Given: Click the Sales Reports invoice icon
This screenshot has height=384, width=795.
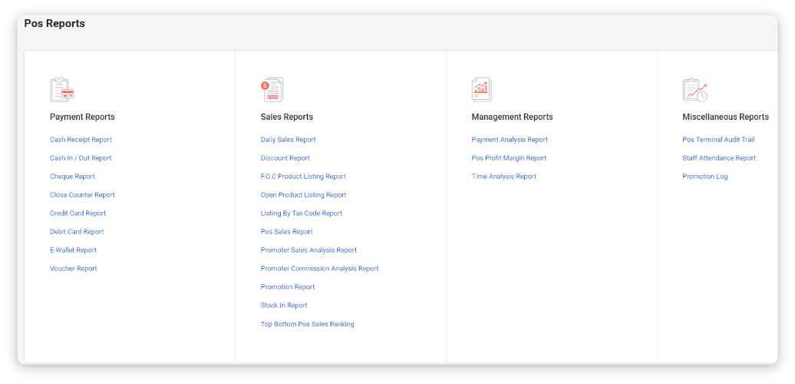Looking at the screenshot, I should point(272,90).
